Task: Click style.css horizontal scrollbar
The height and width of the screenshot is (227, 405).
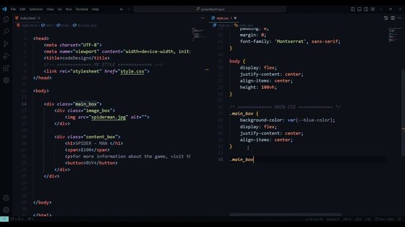Action: pyautogui.click(x=285, y=214)
